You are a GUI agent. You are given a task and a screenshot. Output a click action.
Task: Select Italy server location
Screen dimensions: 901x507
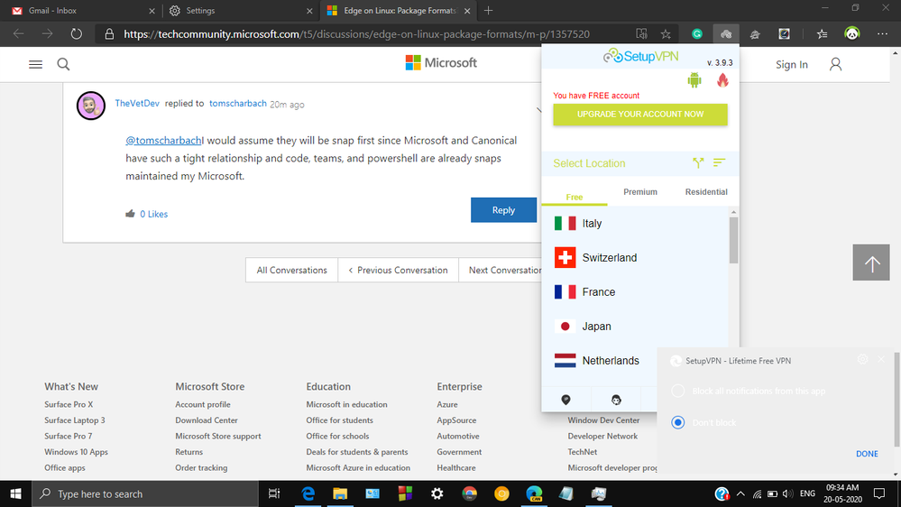pyautogui.click(x=635, y=224)
